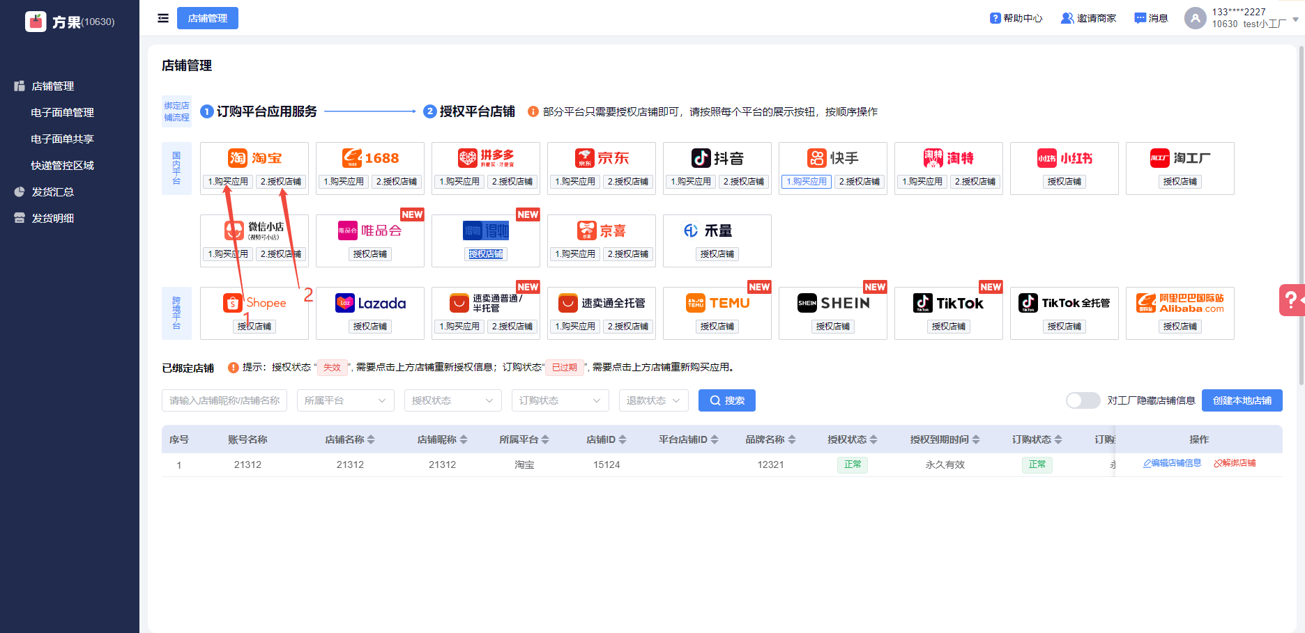Click the 编辑店铺信息 link

click(1172, 463)
